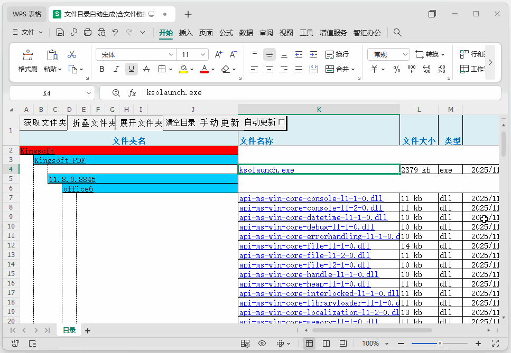Image resolution: width=511 pixels, height=353 pixels.
Task: Undo the last action
Action: pyautogui.click(x=115, y=32)
